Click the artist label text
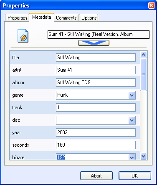 pos(17,70)
